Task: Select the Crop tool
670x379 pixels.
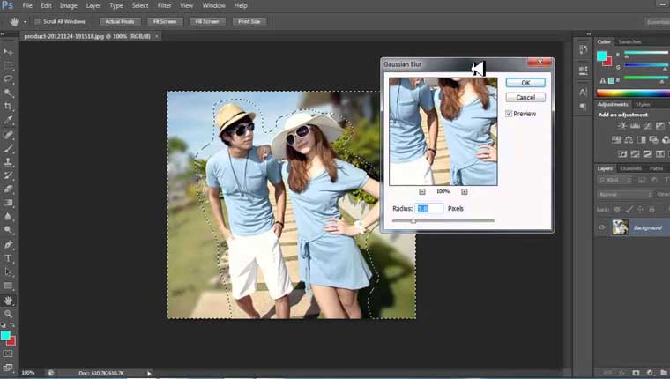Action: click(9, 106)
